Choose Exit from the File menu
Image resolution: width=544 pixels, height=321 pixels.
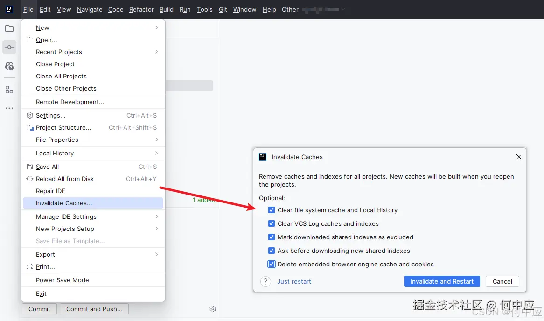pos(93,293)
